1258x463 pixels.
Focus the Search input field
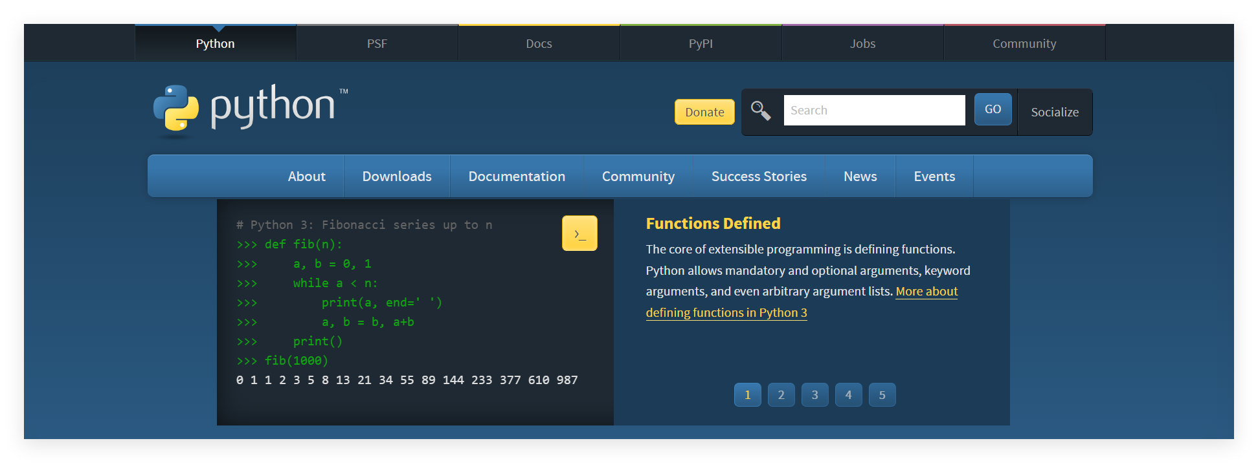[x=874, y=110]
